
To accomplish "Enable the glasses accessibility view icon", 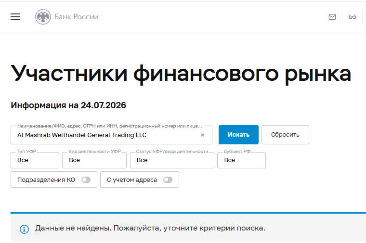I will [x=352, y=17].
